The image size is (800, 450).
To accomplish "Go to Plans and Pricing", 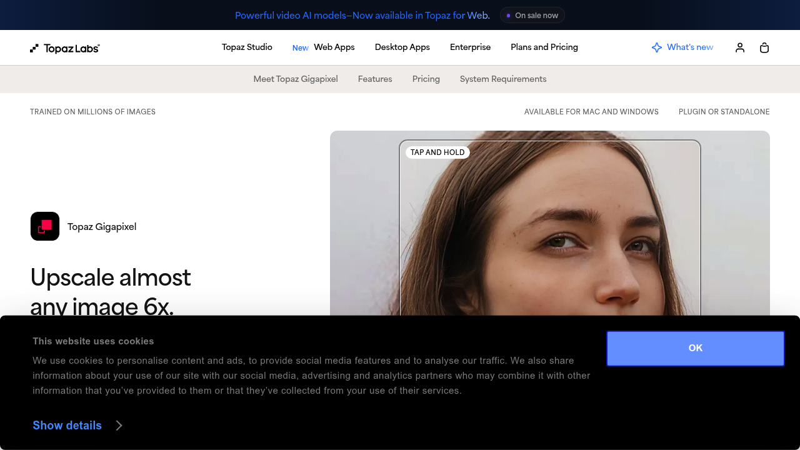I will 544,47.
